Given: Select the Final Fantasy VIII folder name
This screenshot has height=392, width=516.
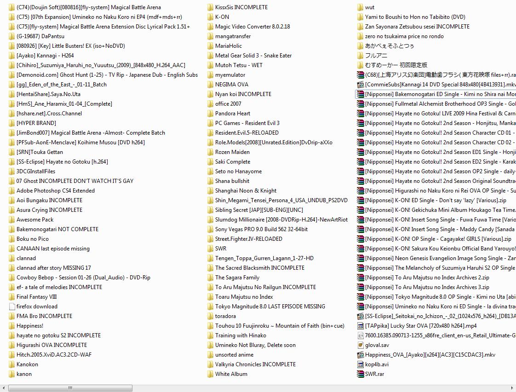Looking at the screenshot, I should point(36,296).
